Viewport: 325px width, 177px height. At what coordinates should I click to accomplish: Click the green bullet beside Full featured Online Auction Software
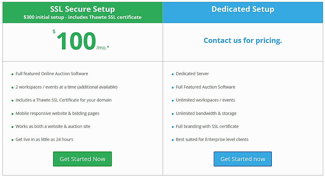12,74
